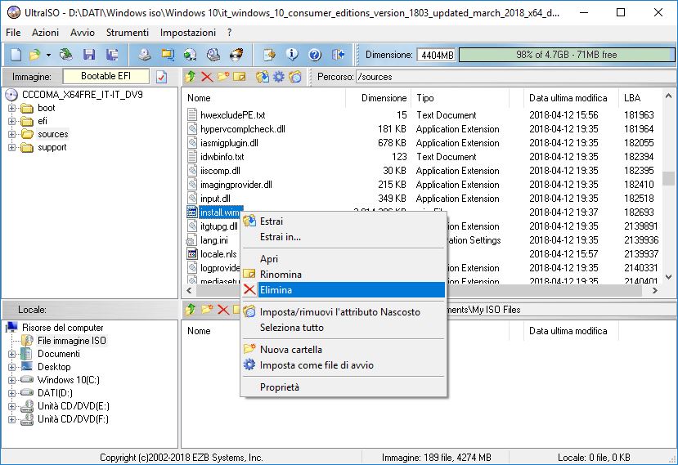Click the Help question mark icon
This screenshot has width=678, height=465.
pyautogui.click(x=315, y=55)
